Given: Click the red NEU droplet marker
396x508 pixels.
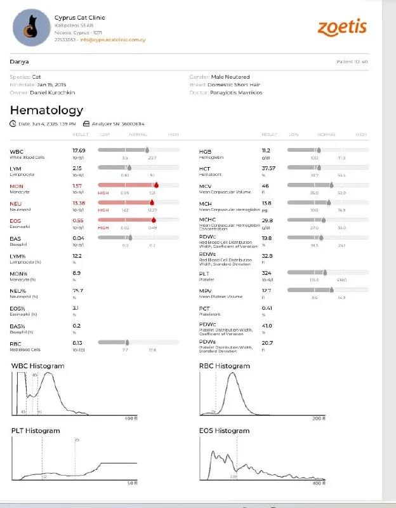Looking at the screenshot, I should click(152, 203).
